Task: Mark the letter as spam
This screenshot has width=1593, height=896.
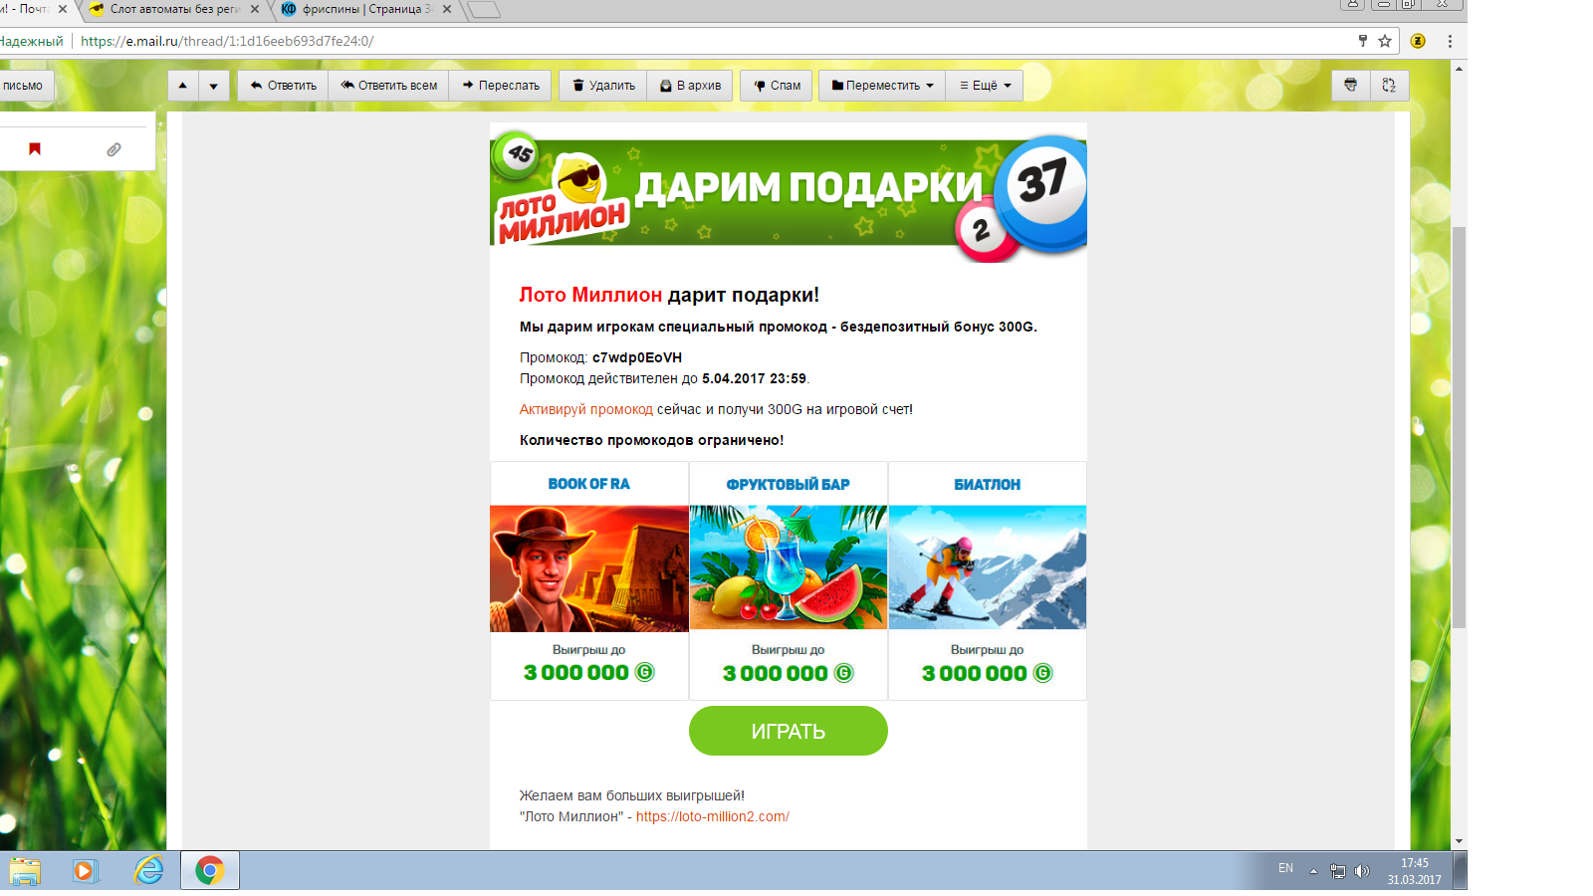Action: coord(776,86)
